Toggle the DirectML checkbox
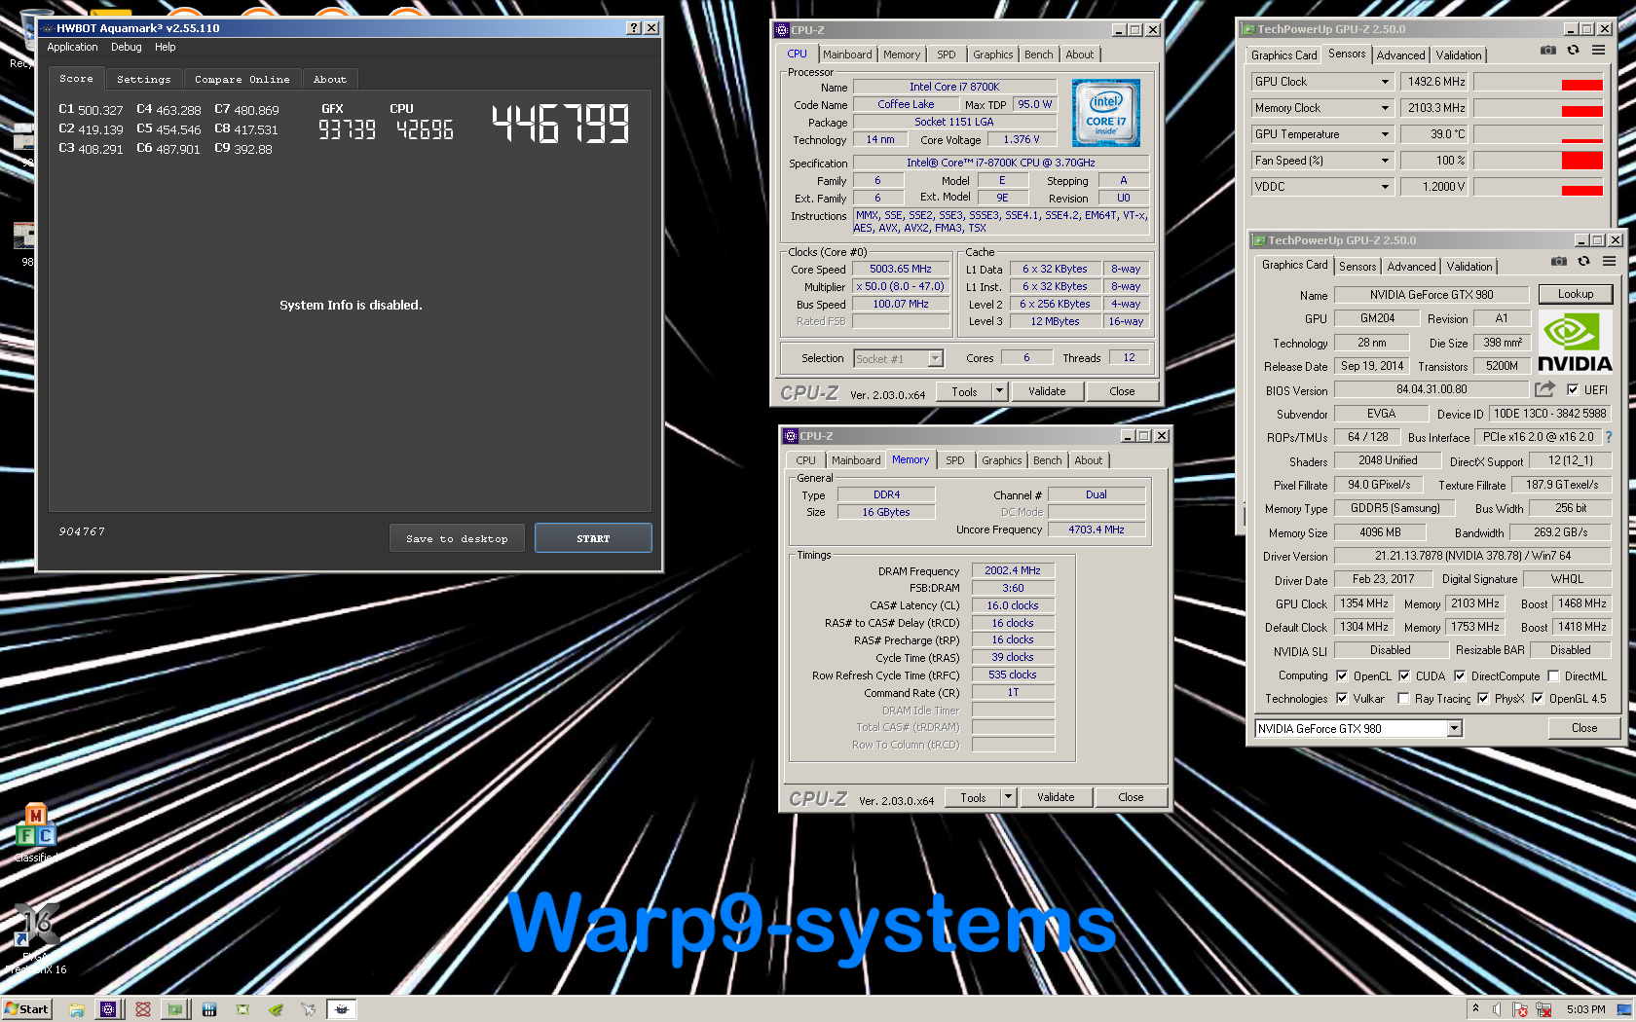The image size is (1636, 1022). (x=1553, y=675)
